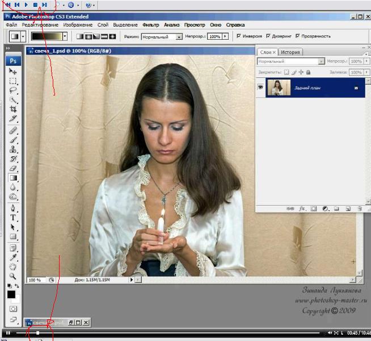Open the Непрозр. slider arrow in options bar
371x341 pixels.
[225, 36]
